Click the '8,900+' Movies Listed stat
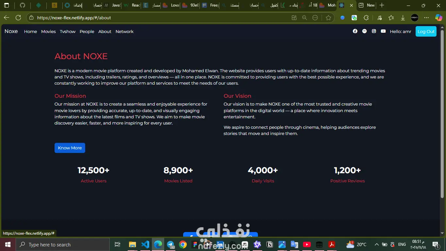 [x=178, y=170]
